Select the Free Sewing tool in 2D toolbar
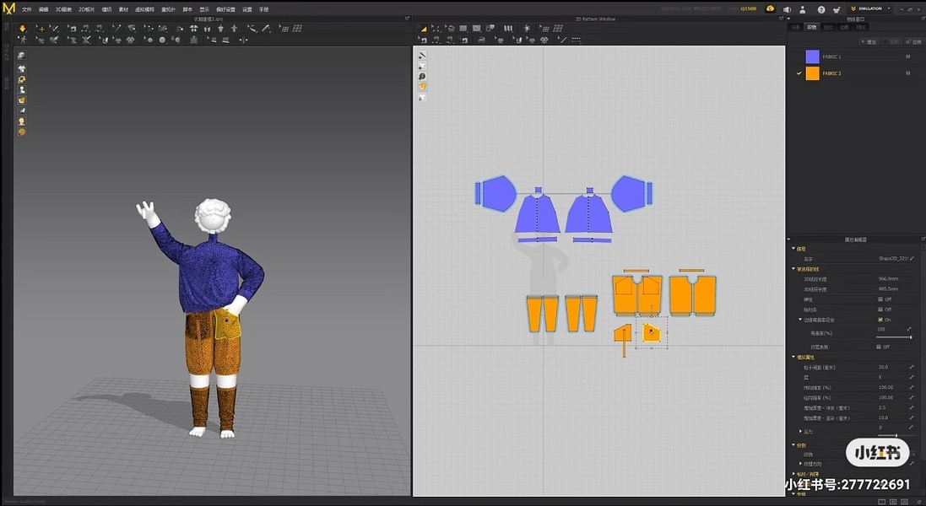Screen dimensions: 926x506 [x=452, y=40]
